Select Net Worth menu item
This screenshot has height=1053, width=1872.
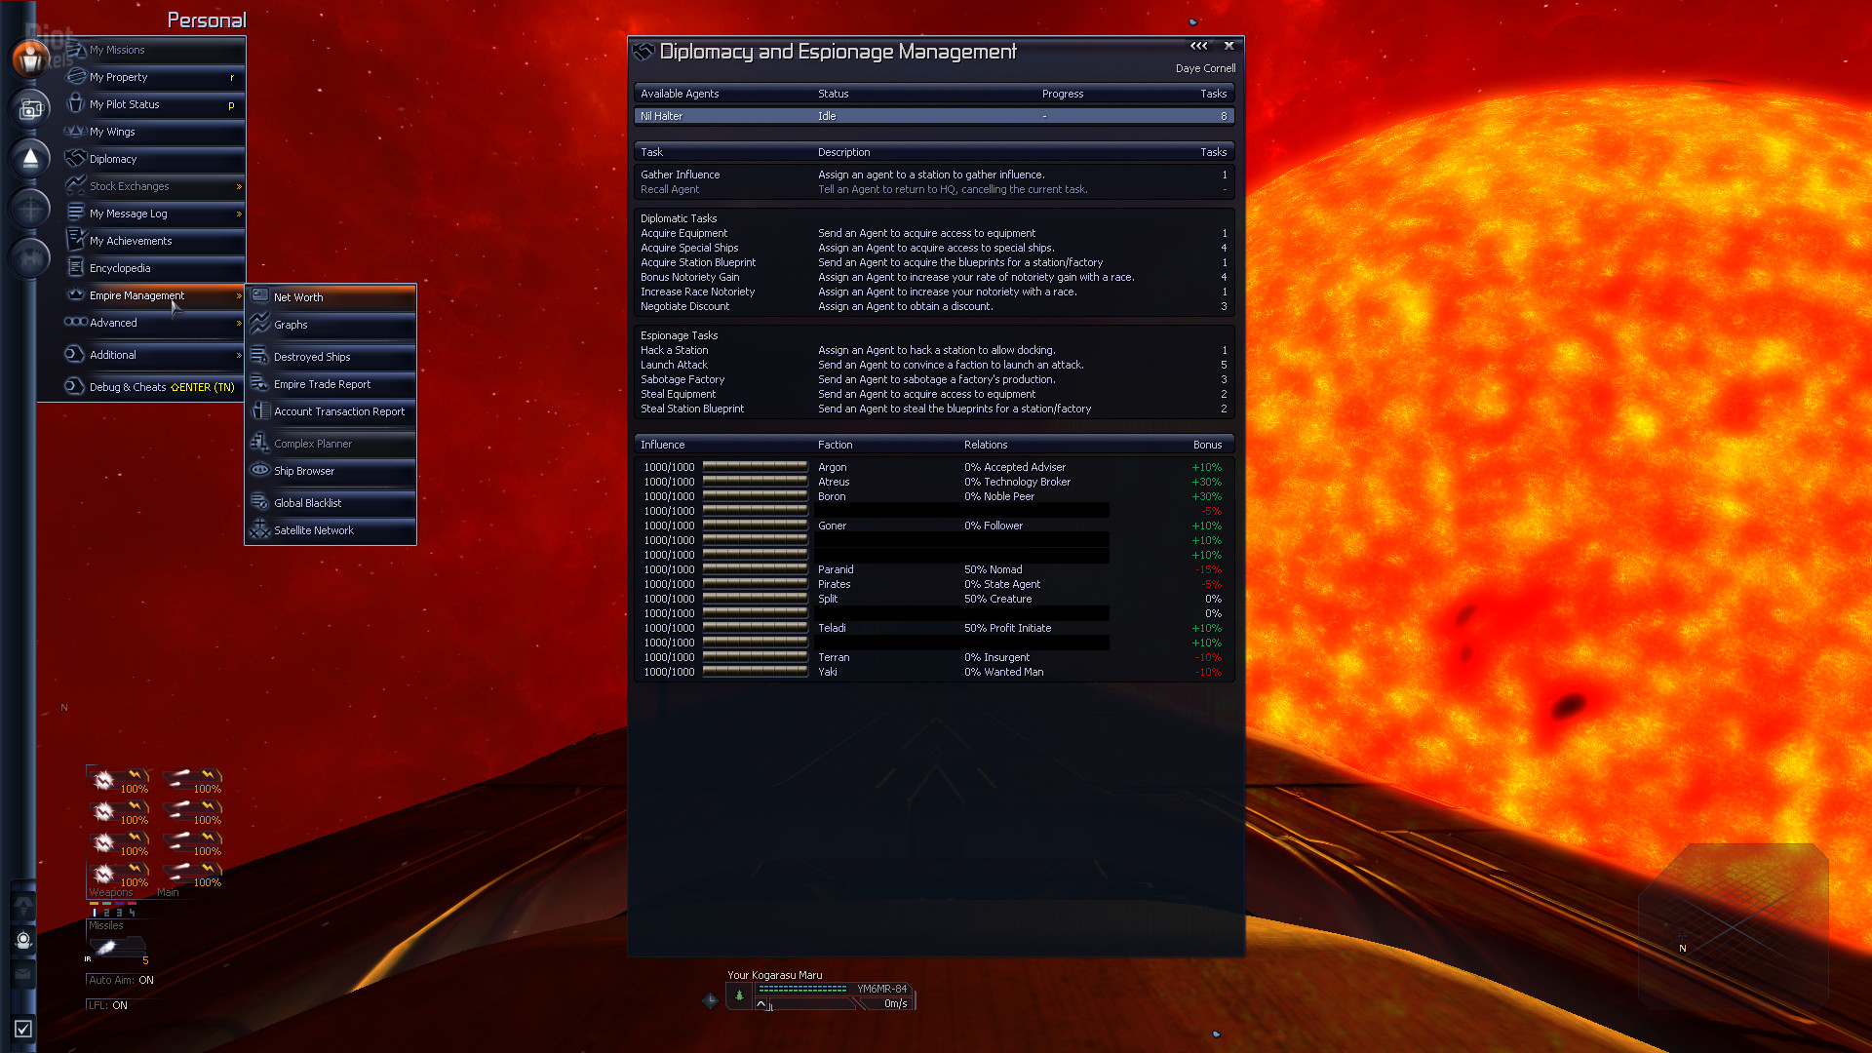coord(297,297)
